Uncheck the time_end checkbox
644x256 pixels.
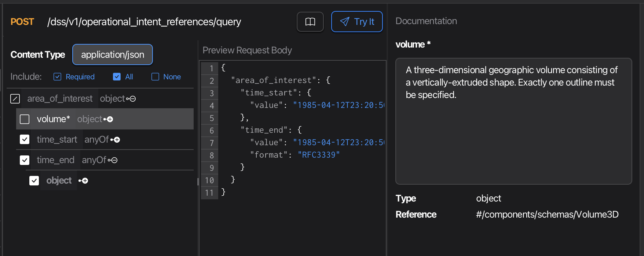25,160
